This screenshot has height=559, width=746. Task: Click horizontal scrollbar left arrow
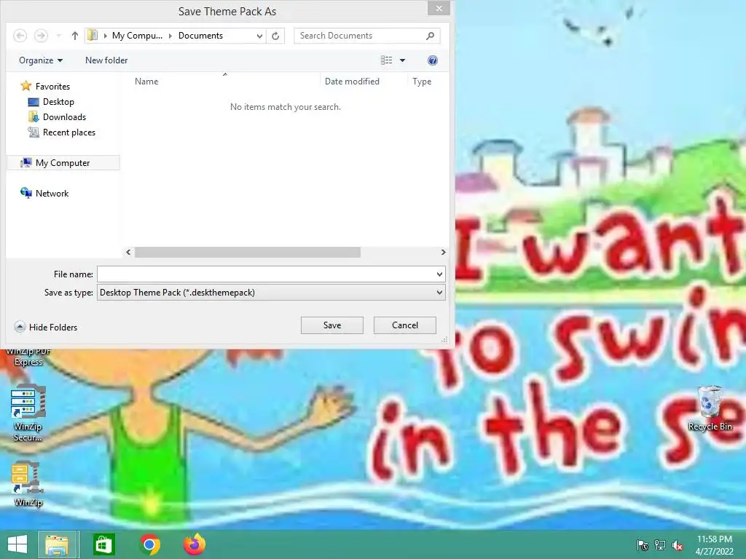[128, 253]
